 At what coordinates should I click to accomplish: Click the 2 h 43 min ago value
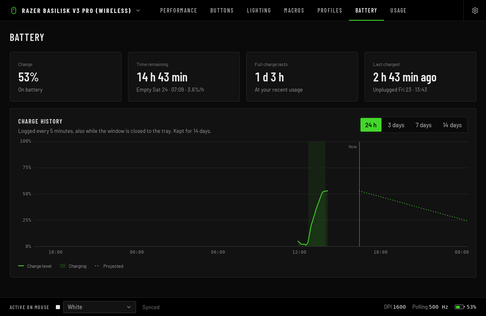point(405,77)
